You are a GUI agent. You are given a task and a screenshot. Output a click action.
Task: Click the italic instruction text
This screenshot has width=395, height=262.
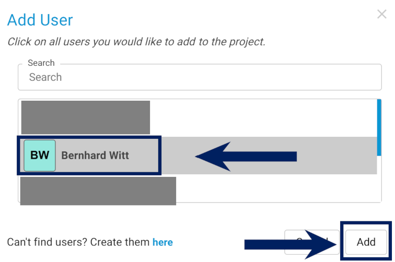tap(136, 42)
